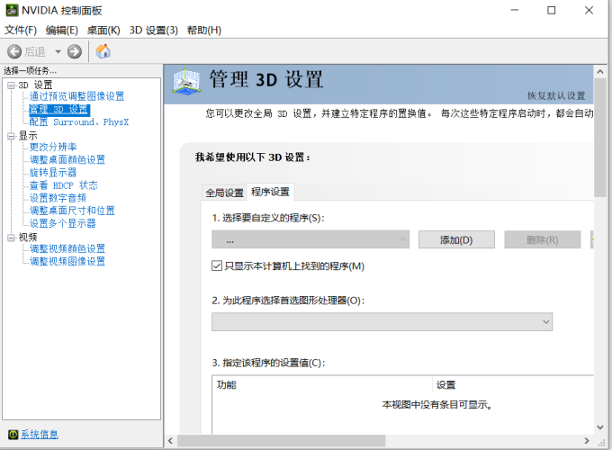Open the 编辑(E) menu
This screenshot has width=612, height=450.
pos(62,30)
